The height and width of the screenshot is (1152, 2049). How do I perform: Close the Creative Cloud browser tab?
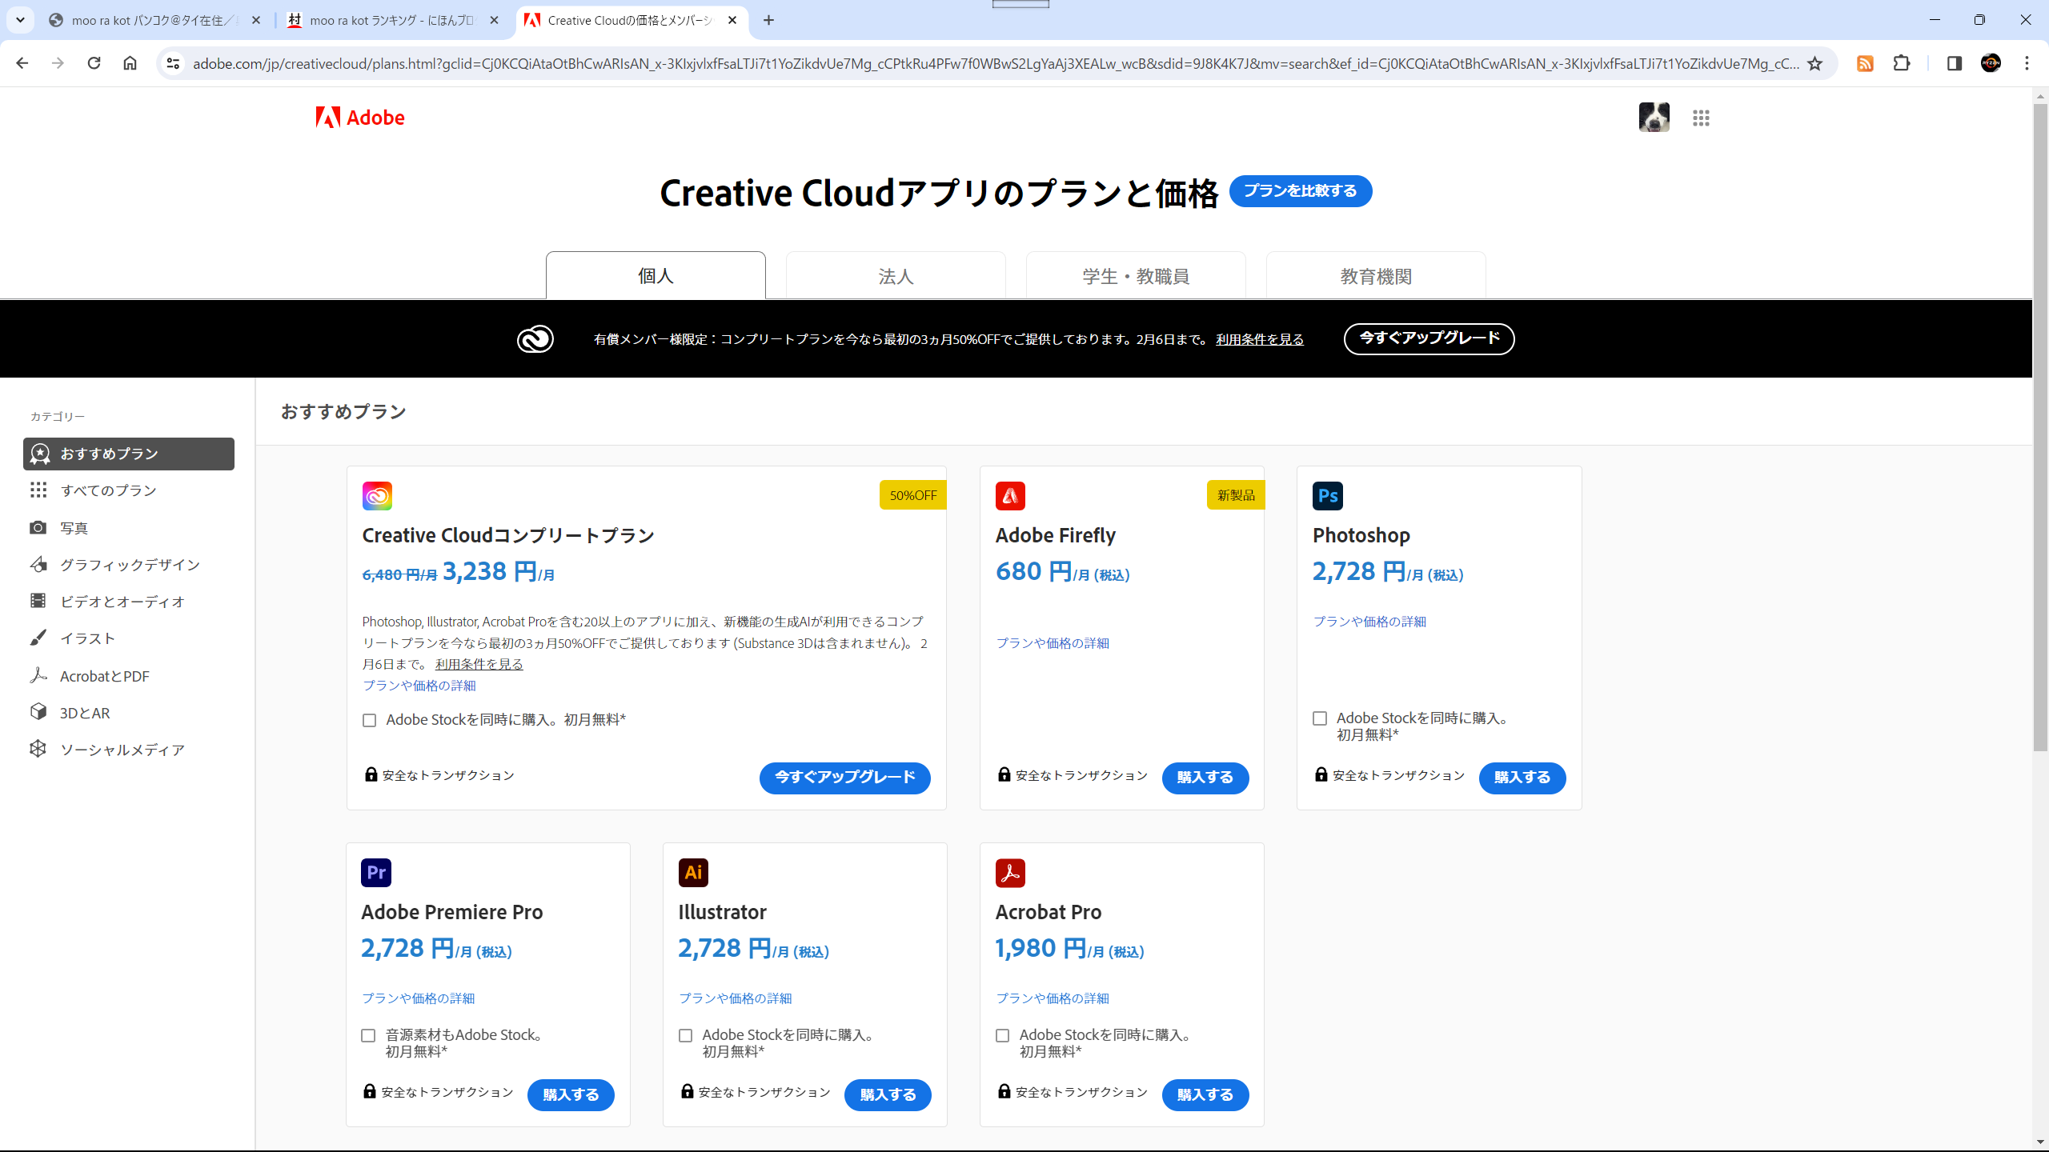click(732, 20)
